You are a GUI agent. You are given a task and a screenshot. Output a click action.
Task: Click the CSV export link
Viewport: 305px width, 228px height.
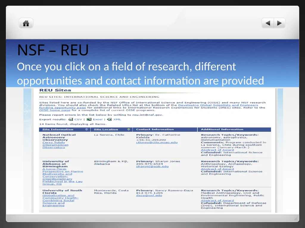[x=78, y=119]
